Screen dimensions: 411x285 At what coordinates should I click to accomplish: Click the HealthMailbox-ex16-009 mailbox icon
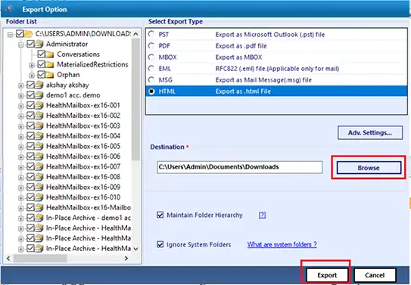click(39, 187)
